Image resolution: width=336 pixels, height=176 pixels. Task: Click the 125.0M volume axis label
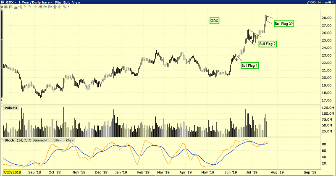click(328, 108)
